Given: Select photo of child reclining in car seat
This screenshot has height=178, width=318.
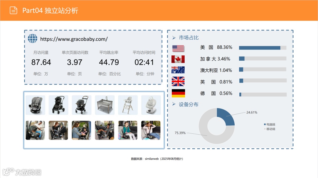Looking at the screenshot, I should tap(105, 130).
